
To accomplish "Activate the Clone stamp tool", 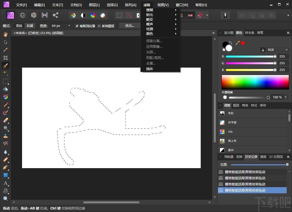I will (x=6, y=136).
